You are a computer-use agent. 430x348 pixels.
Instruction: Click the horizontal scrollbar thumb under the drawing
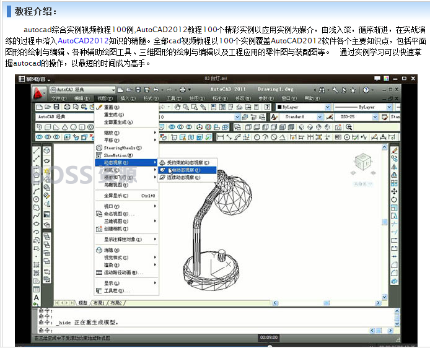(x=327, y=303)
